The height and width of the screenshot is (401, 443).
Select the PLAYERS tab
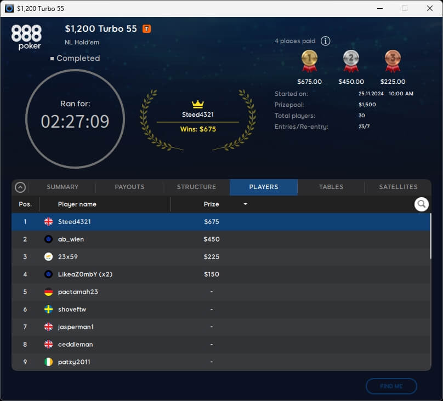[264, 187]
